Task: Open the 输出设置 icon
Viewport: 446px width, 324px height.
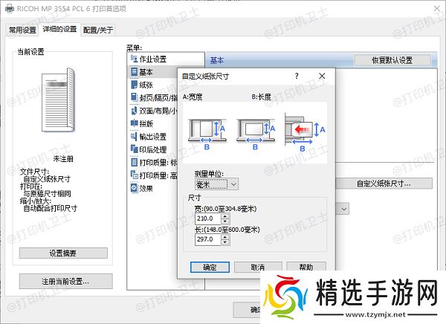Action: [135, 137]
